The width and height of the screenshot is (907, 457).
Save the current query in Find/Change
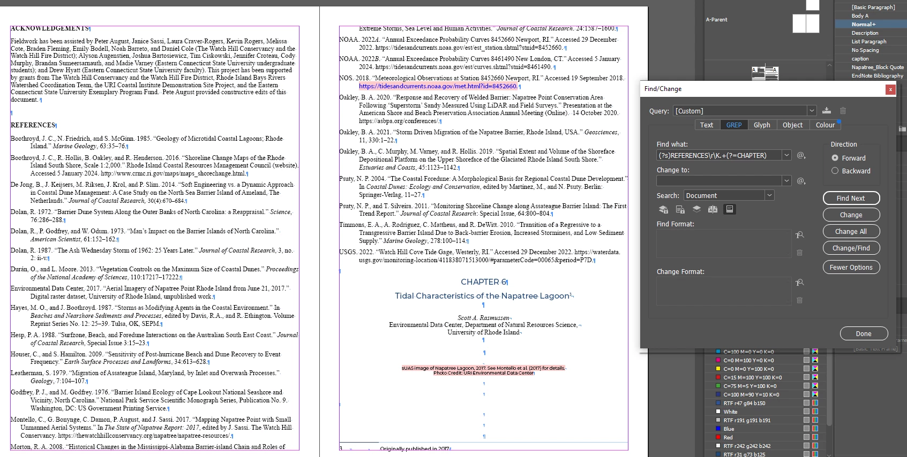coord(827,111)
